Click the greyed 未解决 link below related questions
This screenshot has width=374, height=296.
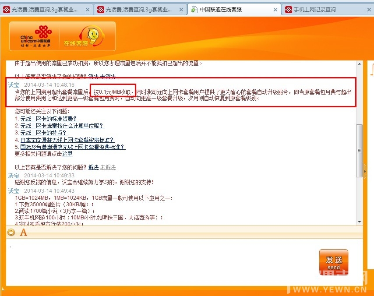click(x=108, y=167)
